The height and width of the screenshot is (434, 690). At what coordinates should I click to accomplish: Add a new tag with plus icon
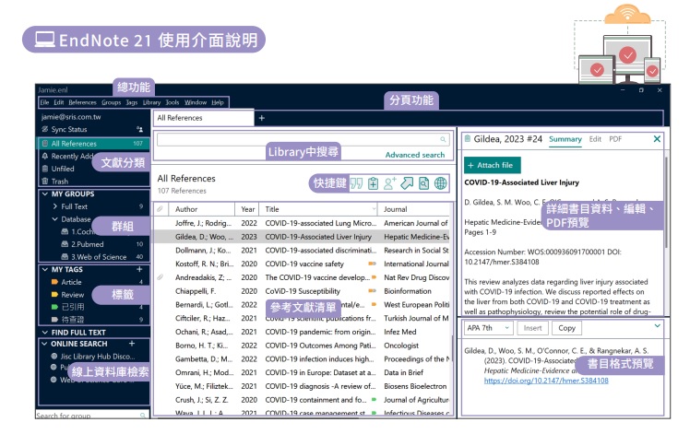(x=139, y=269)
